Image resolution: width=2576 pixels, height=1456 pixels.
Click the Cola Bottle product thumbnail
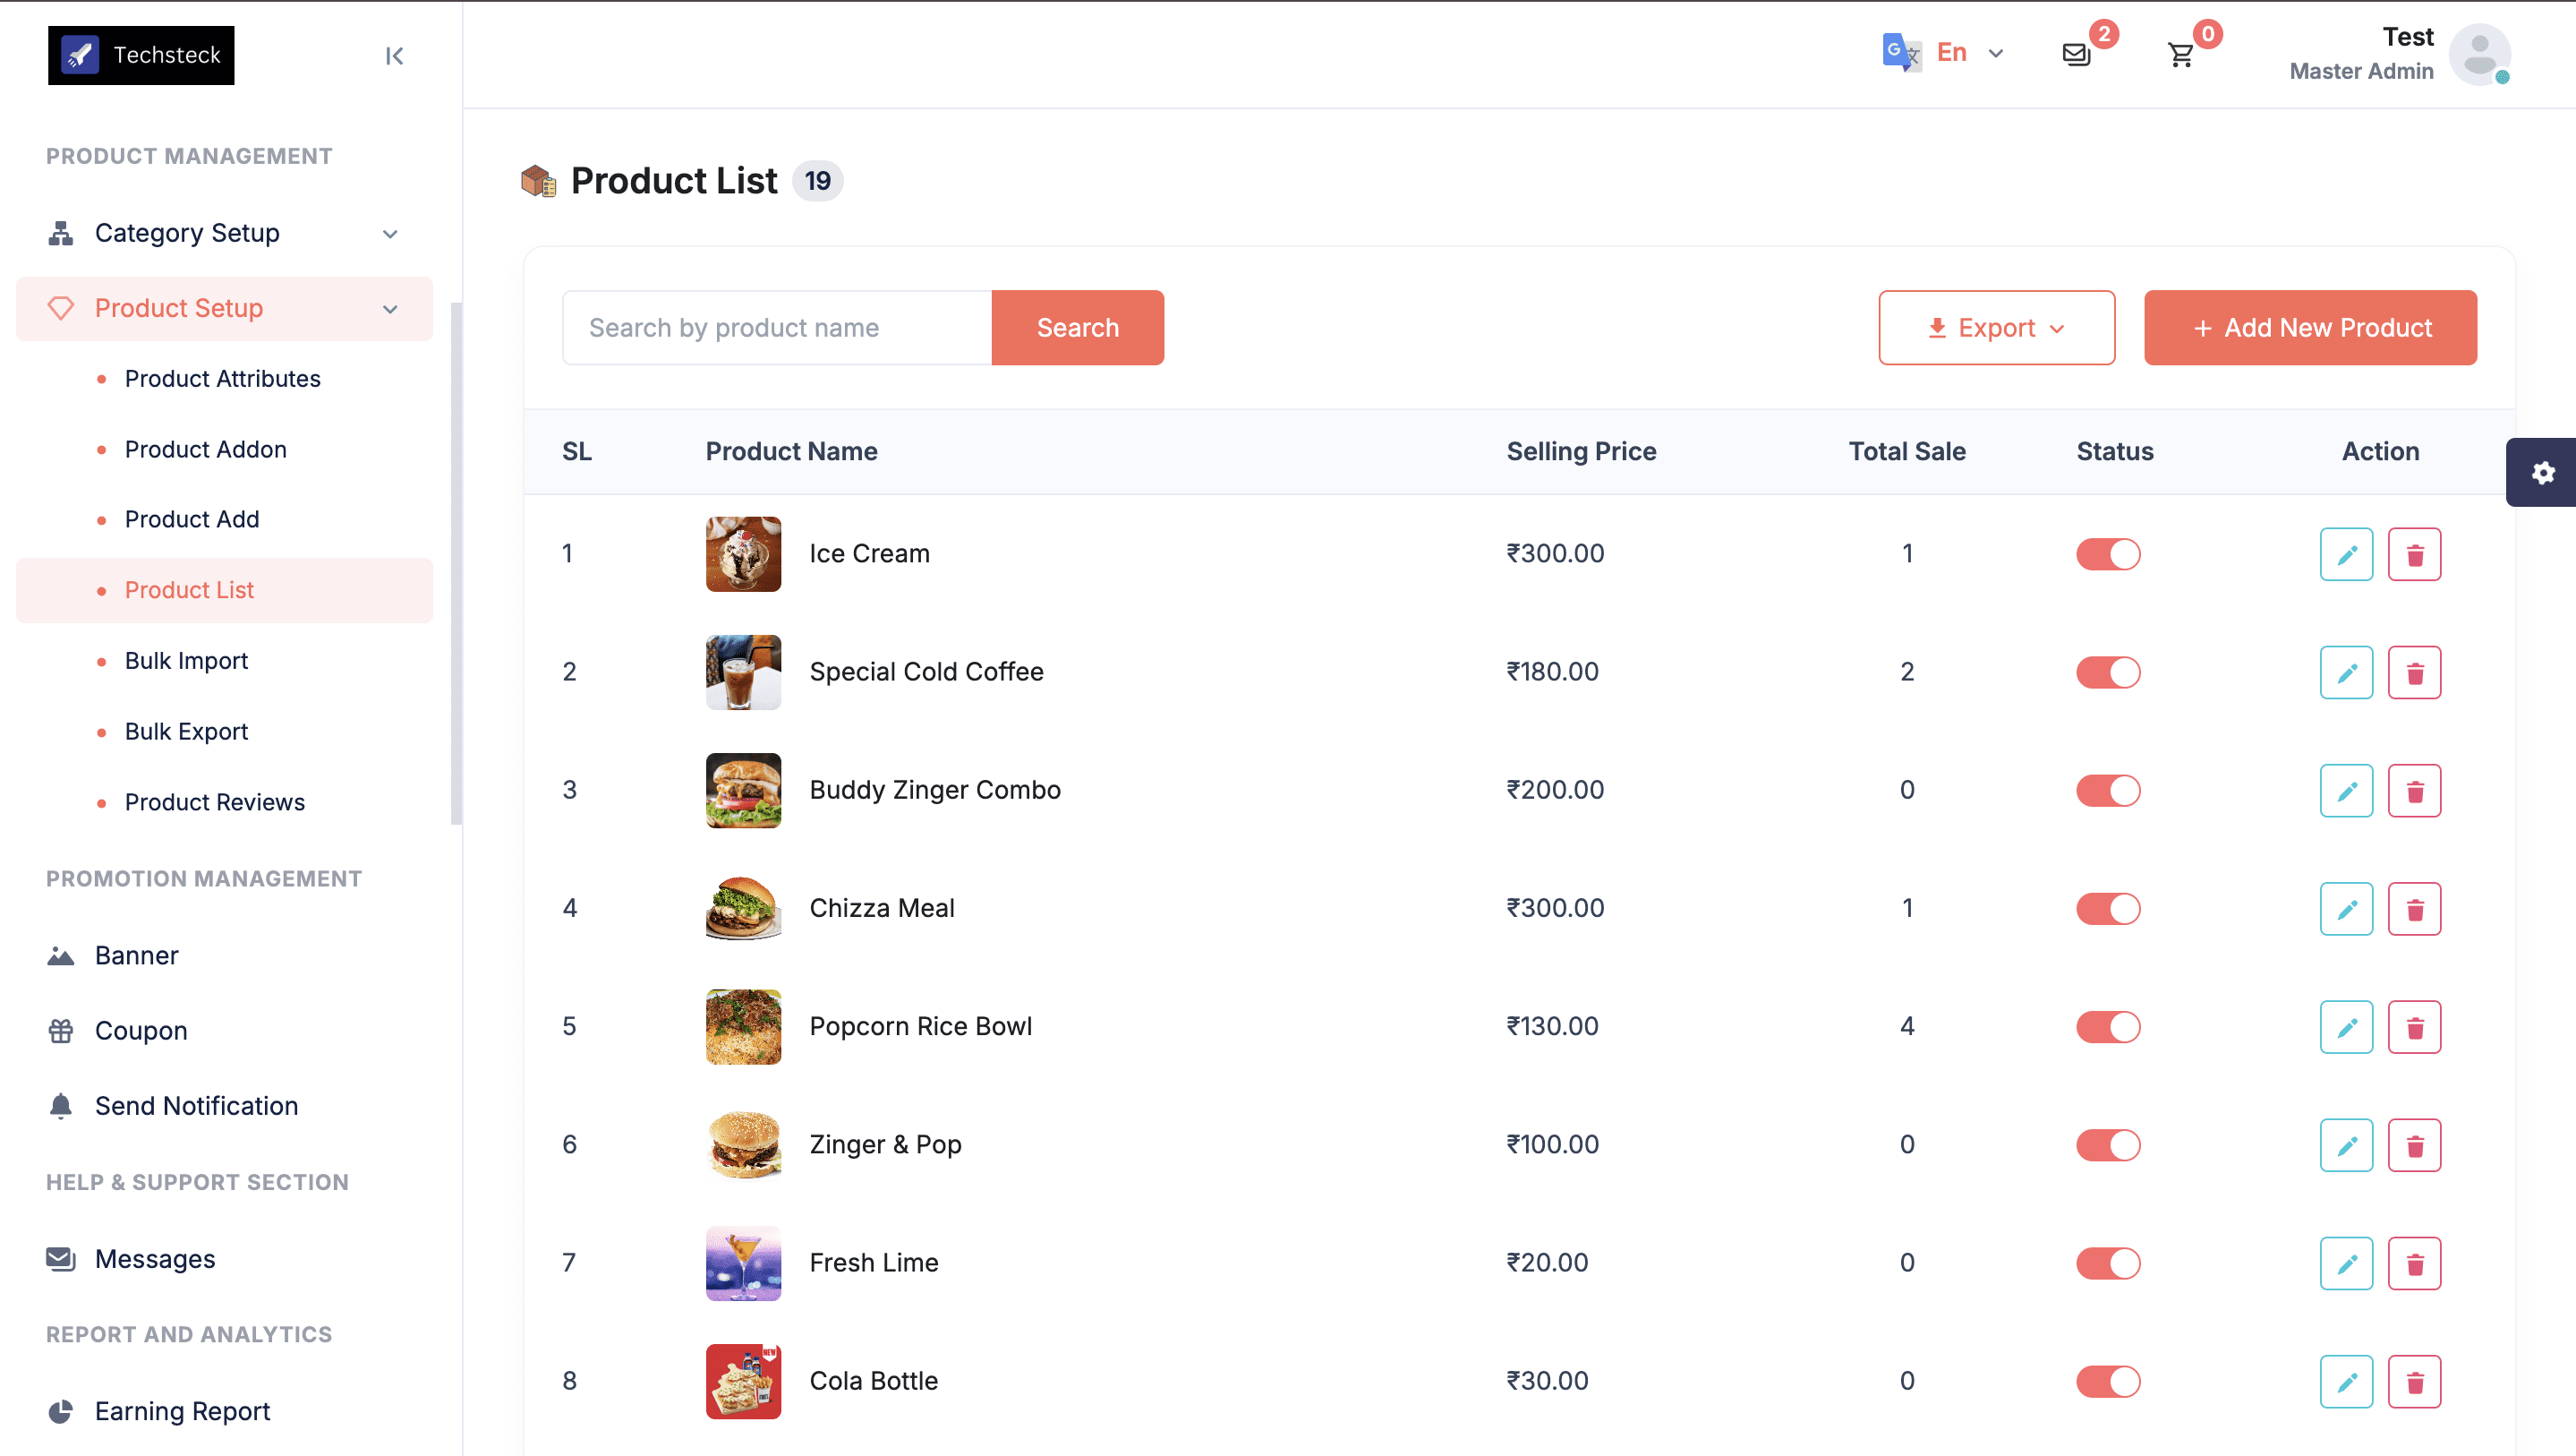pos(743,1381)
